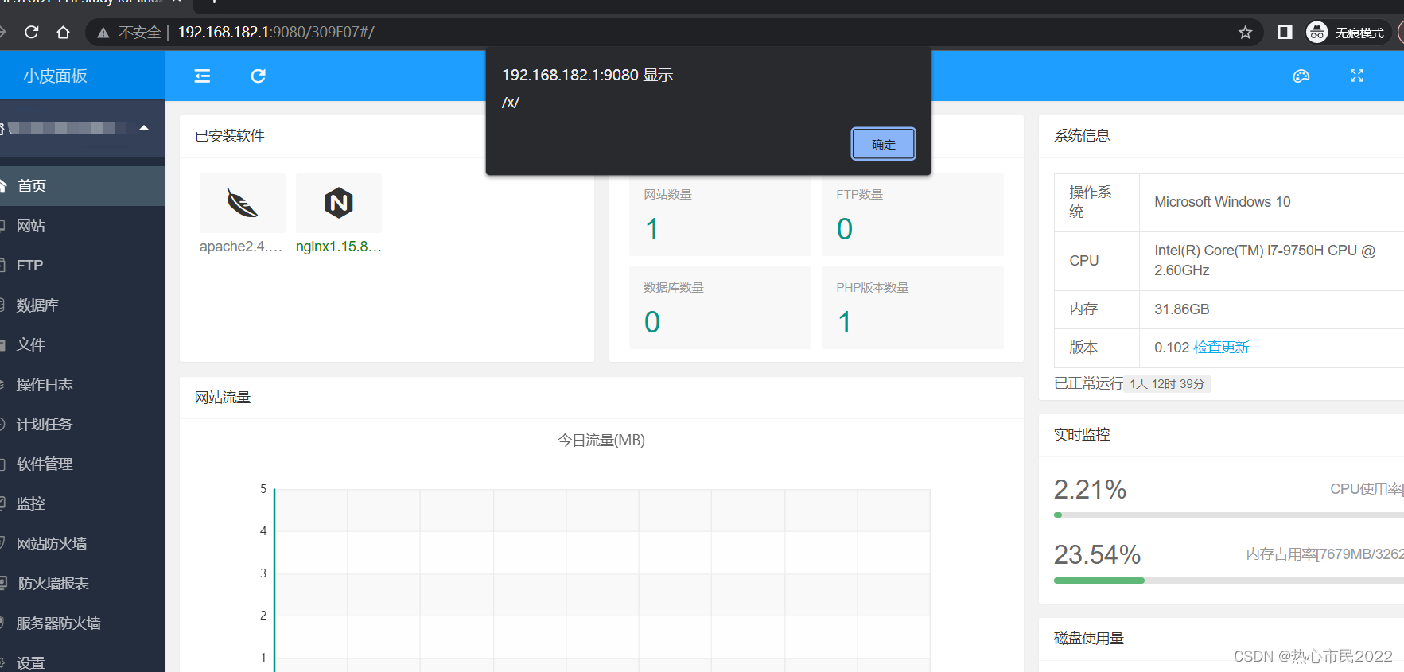Click the 23.54% memory usage value

click(1097, 554)
